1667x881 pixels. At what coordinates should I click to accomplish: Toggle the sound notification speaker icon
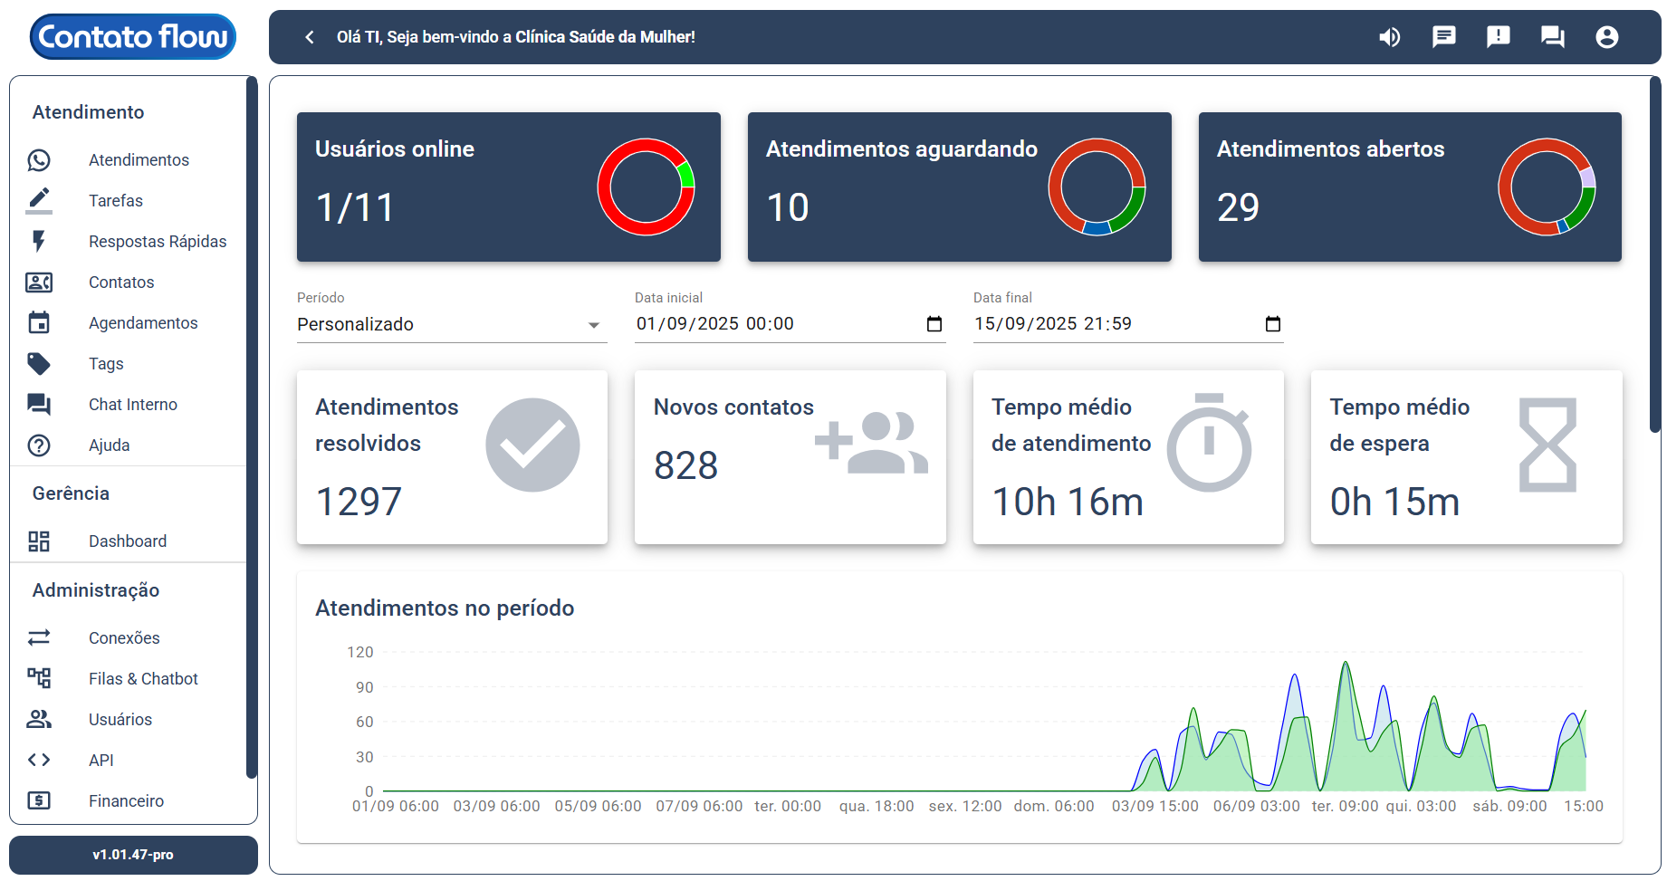(1389, 37)
